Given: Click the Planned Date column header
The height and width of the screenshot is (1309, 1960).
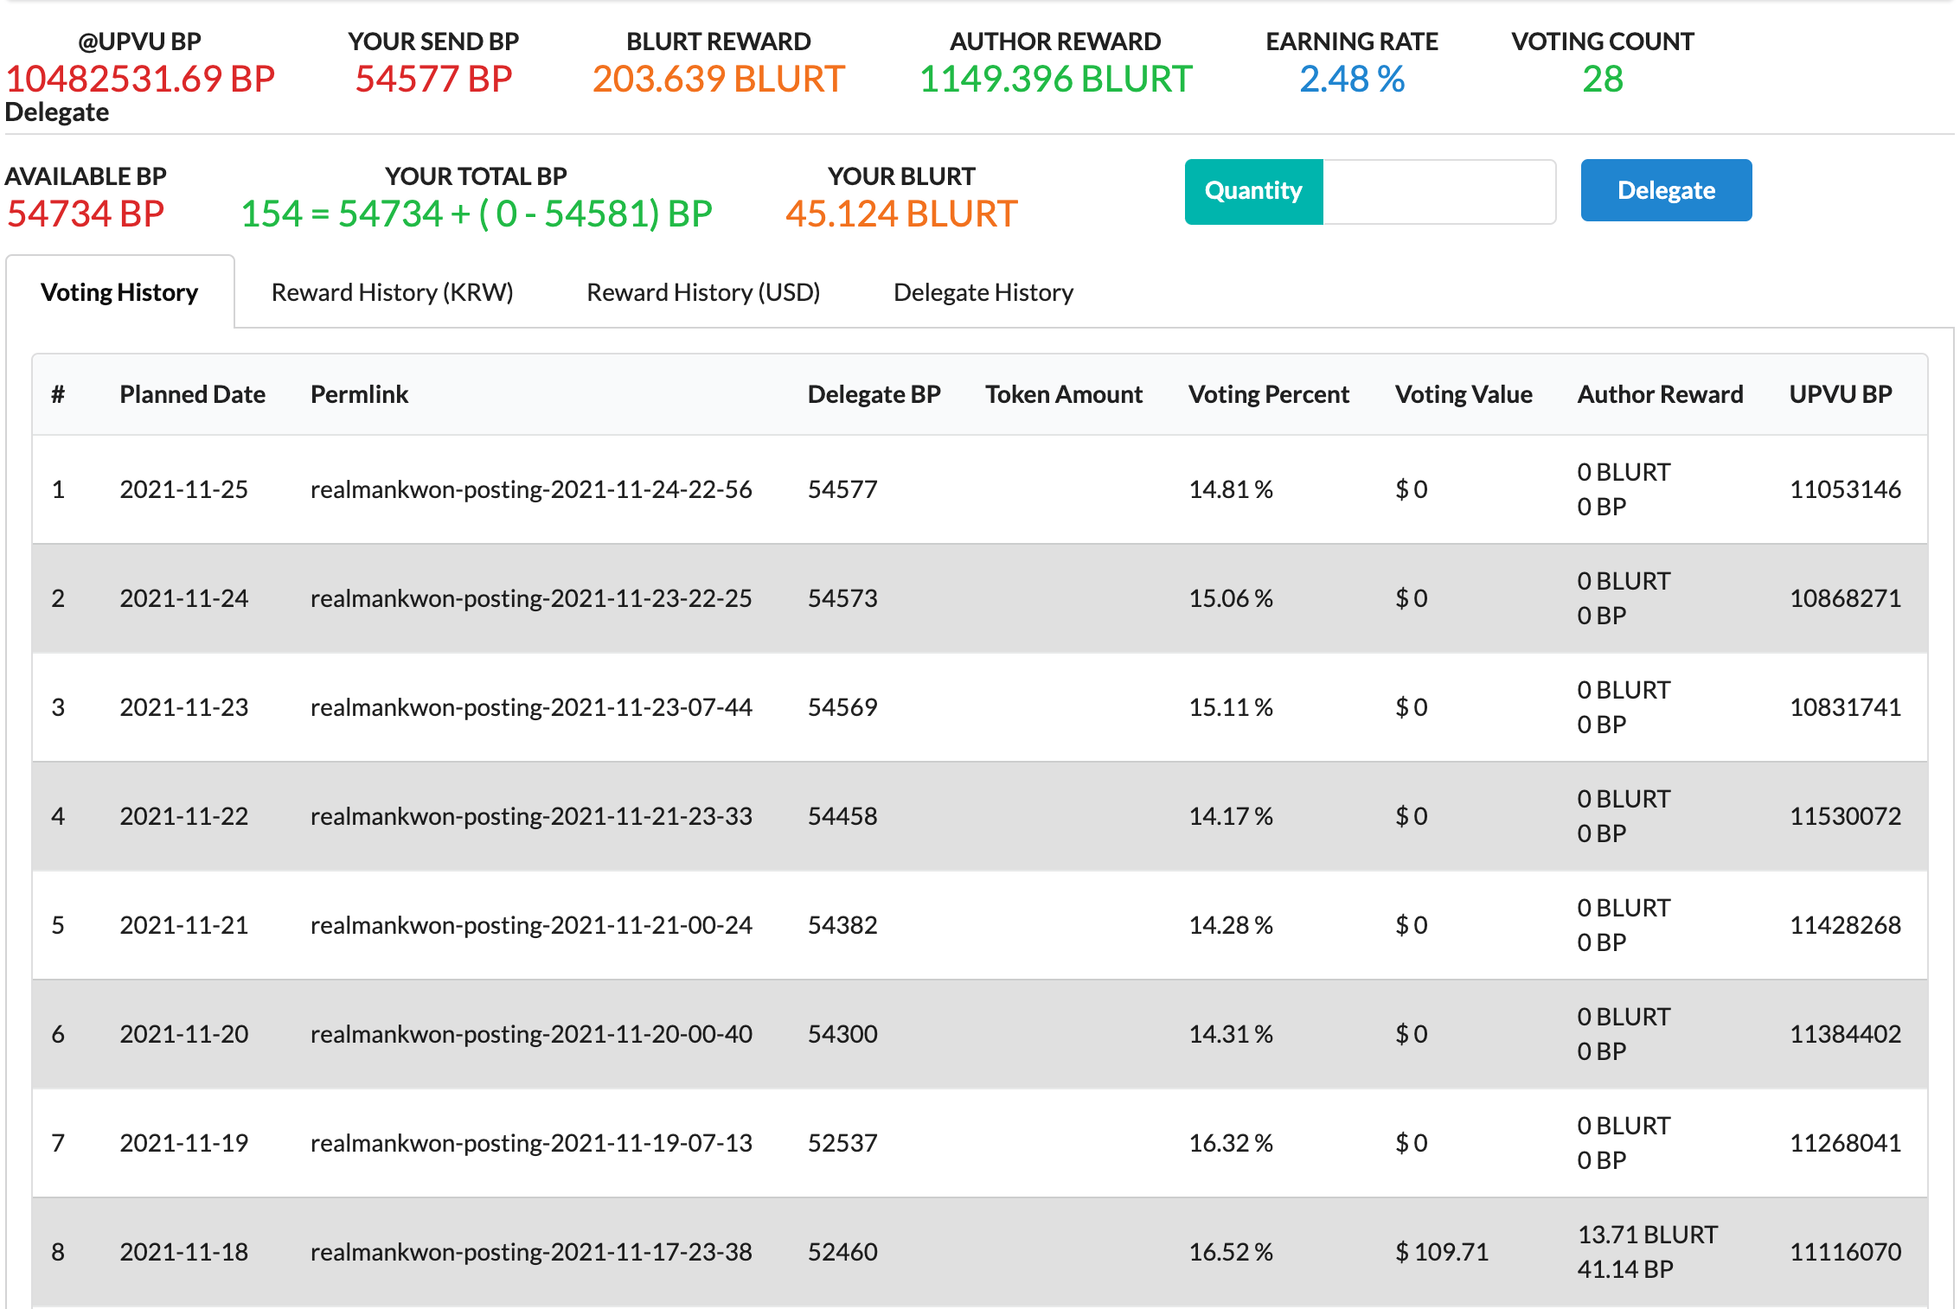Looking at the screenshot, I should [x=192, y=394].
